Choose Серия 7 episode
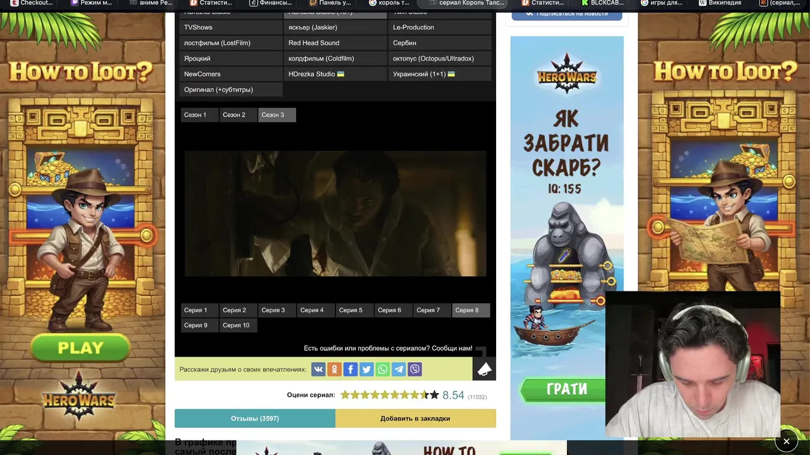The width and height of the screenshot is (810, 455). tap(432, 310)
